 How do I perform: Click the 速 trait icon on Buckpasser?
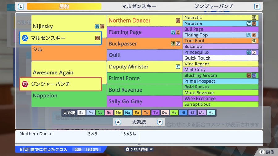(x=173, y=44)
